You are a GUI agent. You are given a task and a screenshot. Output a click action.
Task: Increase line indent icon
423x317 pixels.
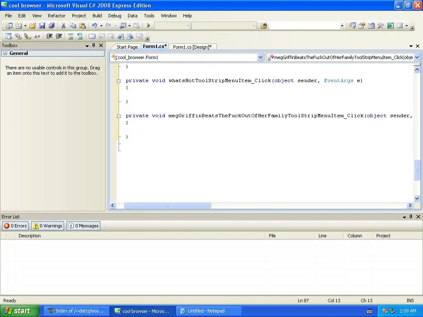[x=59, y=36]
